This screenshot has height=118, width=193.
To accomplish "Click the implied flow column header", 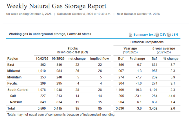I will pos(99,59).
